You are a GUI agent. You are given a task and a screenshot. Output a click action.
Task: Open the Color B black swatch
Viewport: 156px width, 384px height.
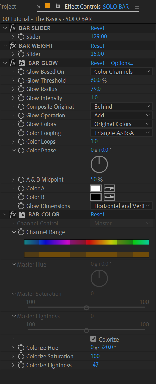coord(96,197)
